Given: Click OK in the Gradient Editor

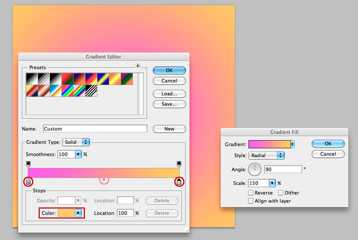Looking at the screenshot, I should pos(169,70).
